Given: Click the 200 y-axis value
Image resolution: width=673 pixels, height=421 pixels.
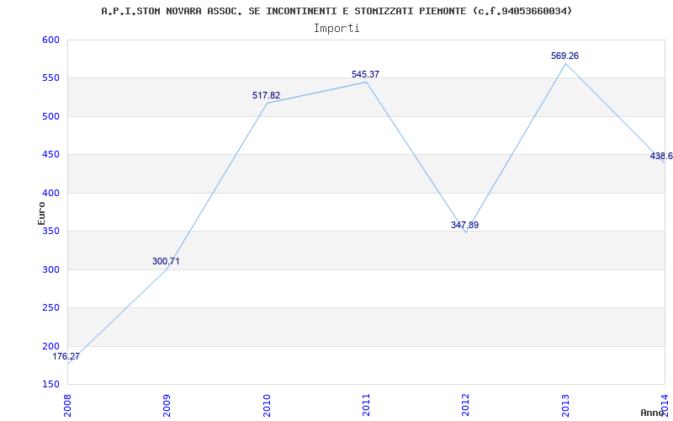Looking at the screenshot, I should (x=50, y=346).
